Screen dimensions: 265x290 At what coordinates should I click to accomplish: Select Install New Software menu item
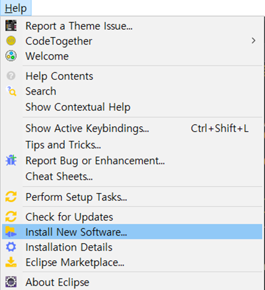[x=76, y=232]
